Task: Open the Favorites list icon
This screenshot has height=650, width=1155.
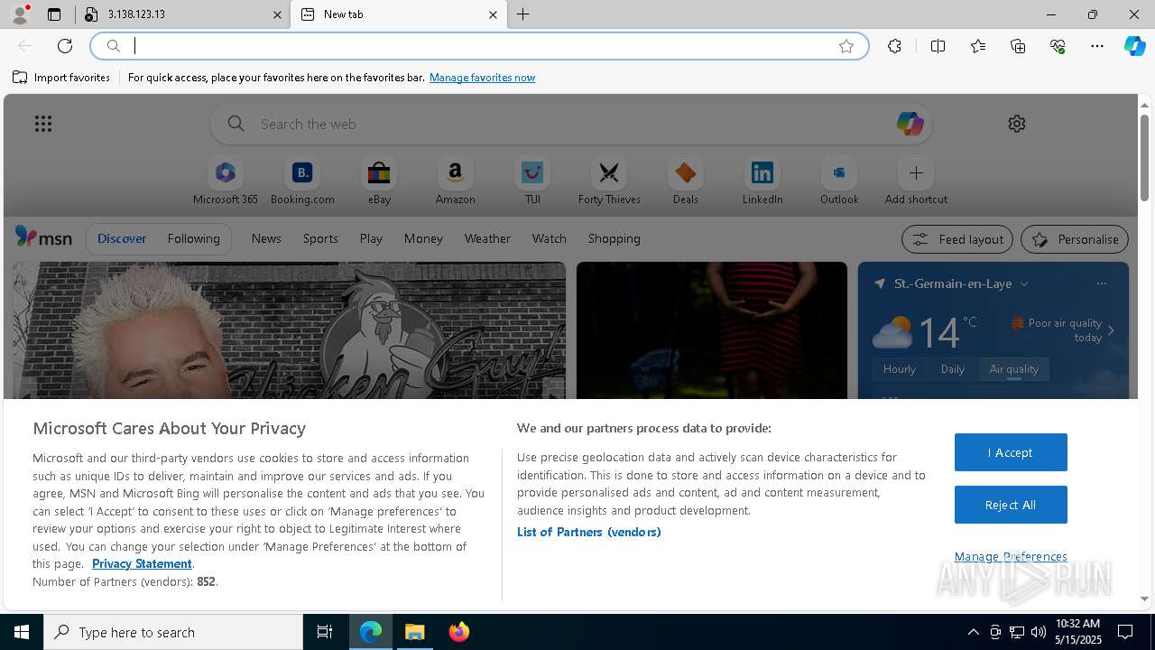Action: tap(978, 46)
